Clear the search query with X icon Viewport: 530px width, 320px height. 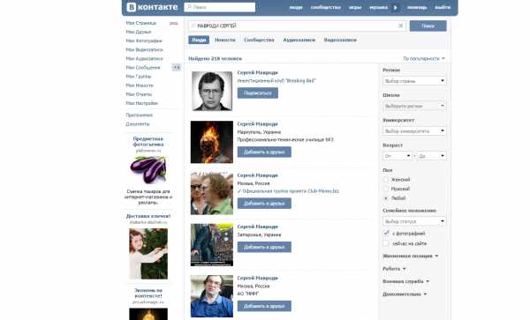click(400, 26)
